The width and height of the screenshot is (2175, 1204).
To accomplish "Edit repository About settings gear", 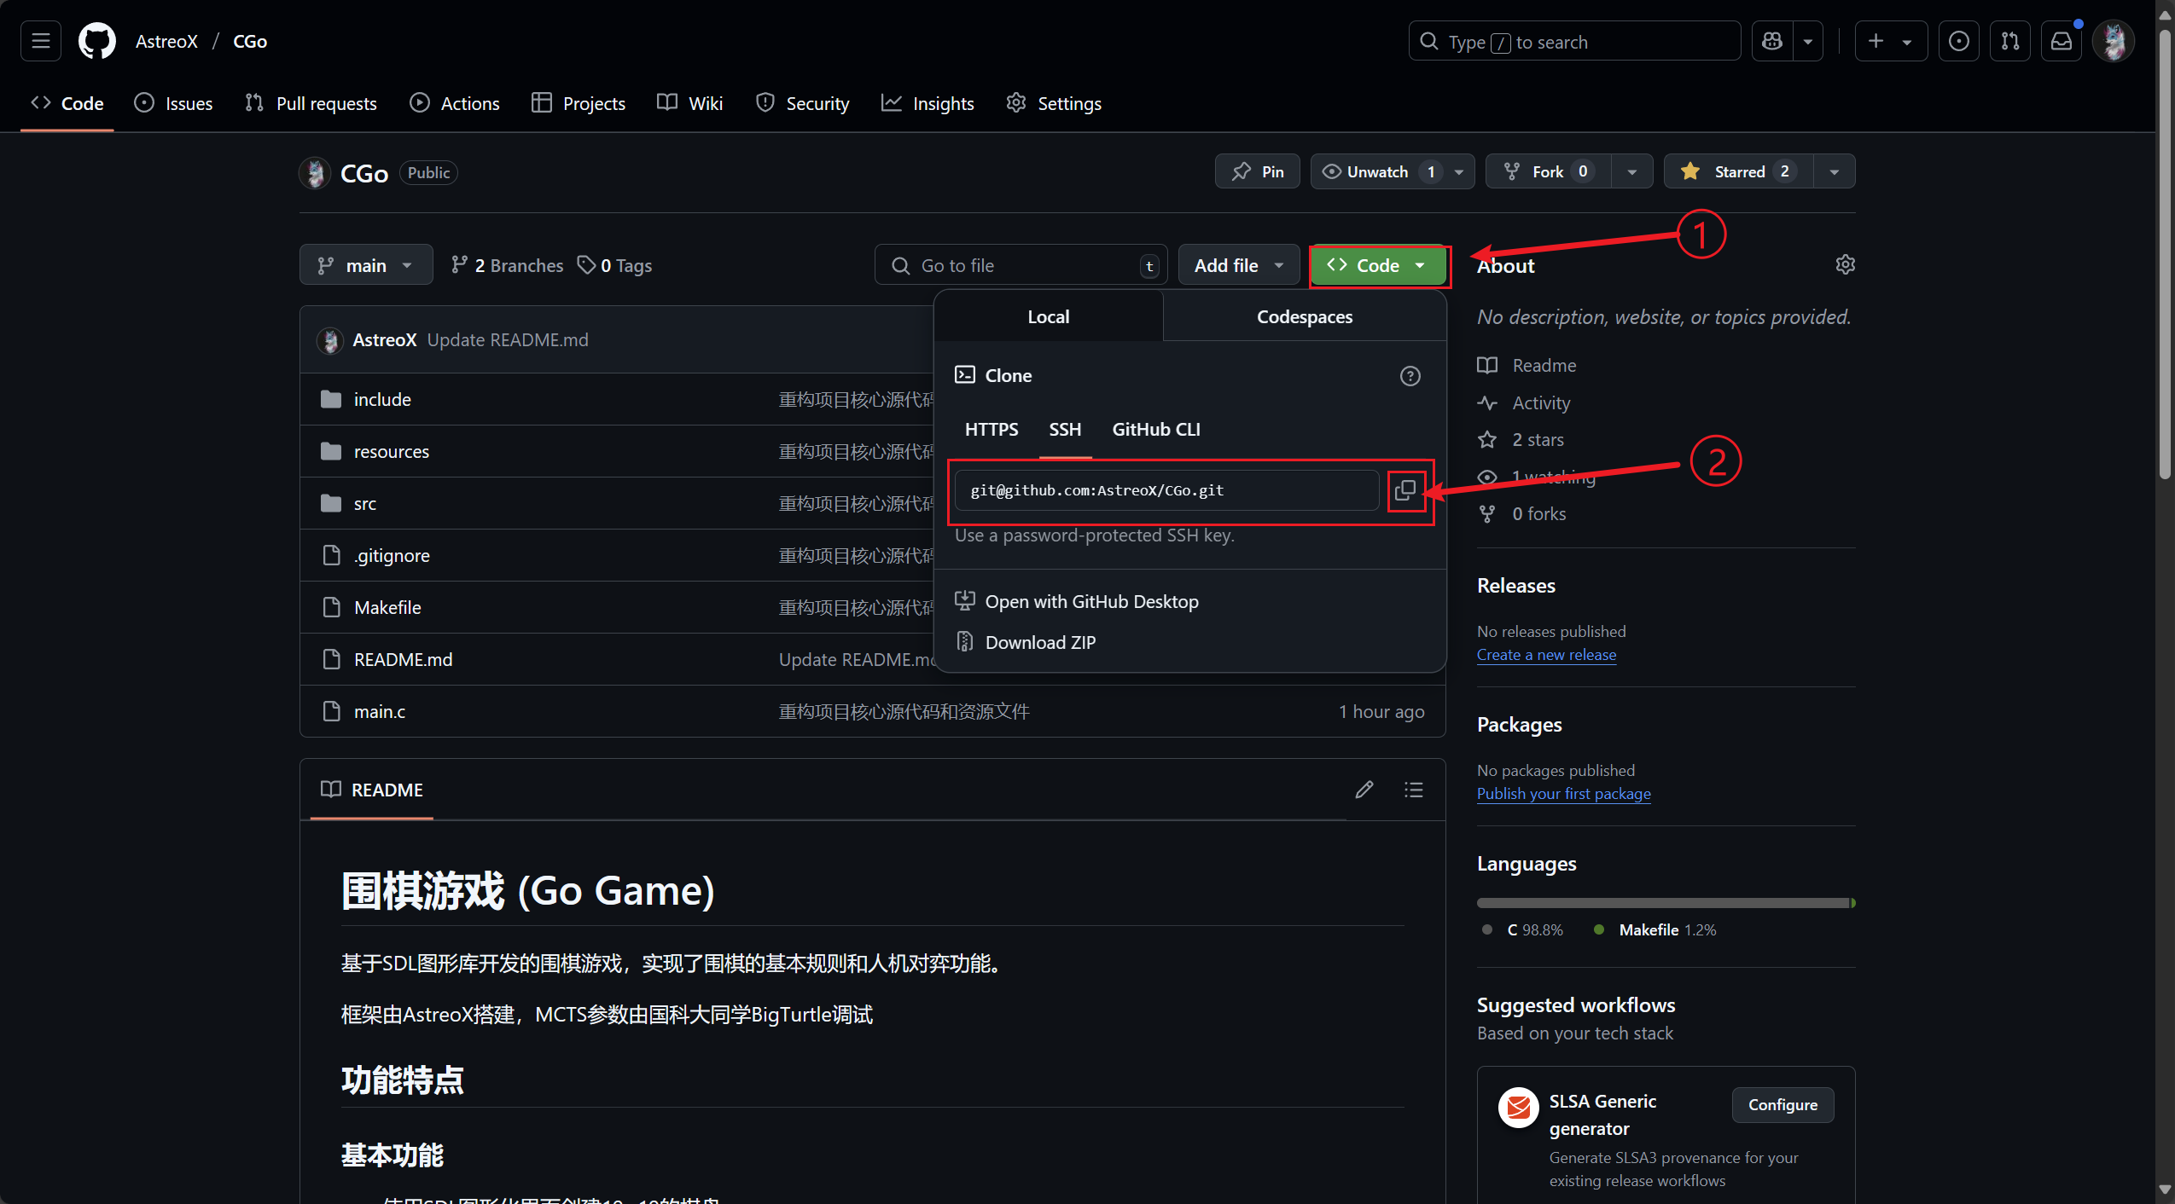I will point(1845,264).
